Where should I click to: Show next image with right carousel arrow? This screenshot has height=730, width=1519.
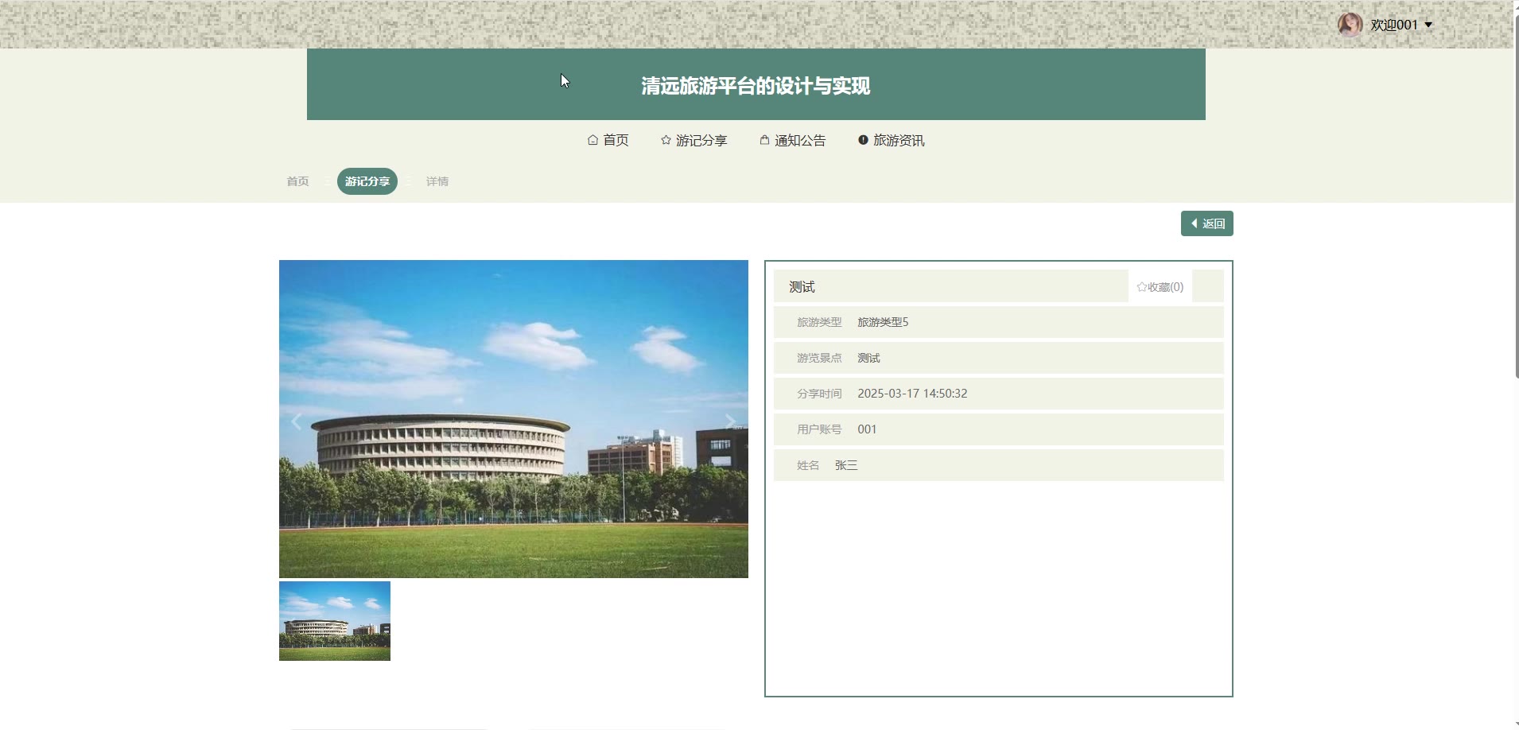[730, 421]
